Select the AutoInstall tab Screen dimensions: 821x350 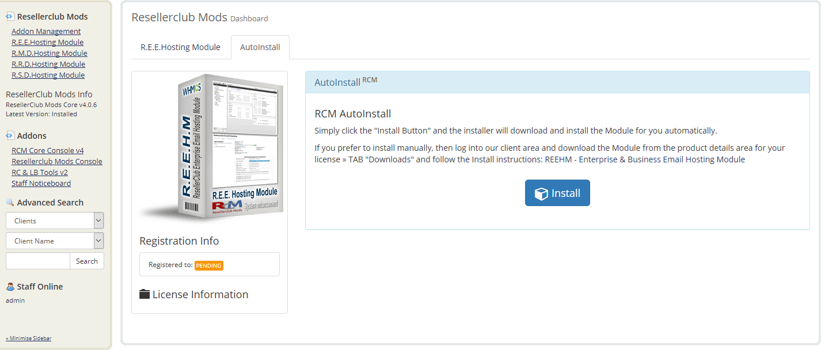(x=260, y=47)
